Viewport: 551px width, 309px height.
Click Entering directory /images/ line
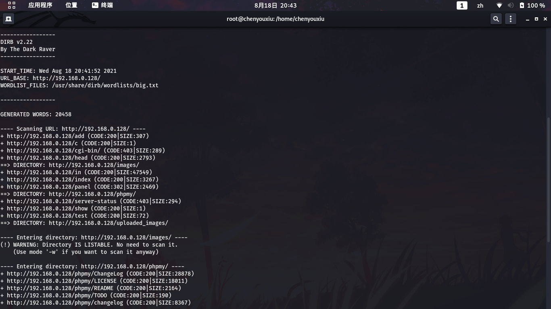[x=94, y=237]
